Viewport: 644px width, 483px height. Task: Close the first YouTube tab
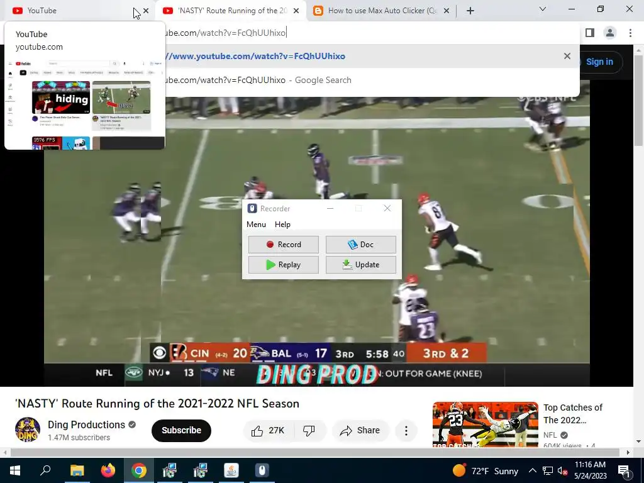(146, 11)
